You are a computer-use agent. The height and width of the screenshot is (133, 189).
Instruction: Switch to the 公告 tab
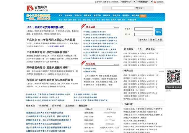(140, 49)
